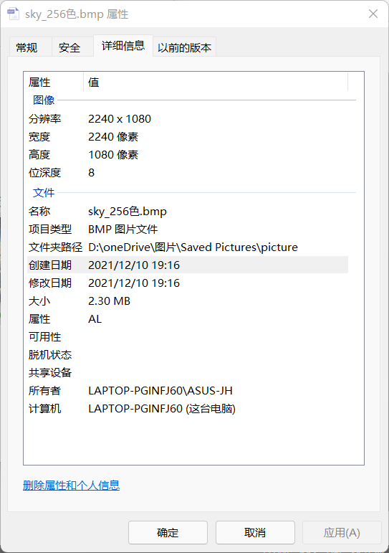Viewport: 389px width, 553px height.
Task: Click the attribute value AL
Action: 95,319
